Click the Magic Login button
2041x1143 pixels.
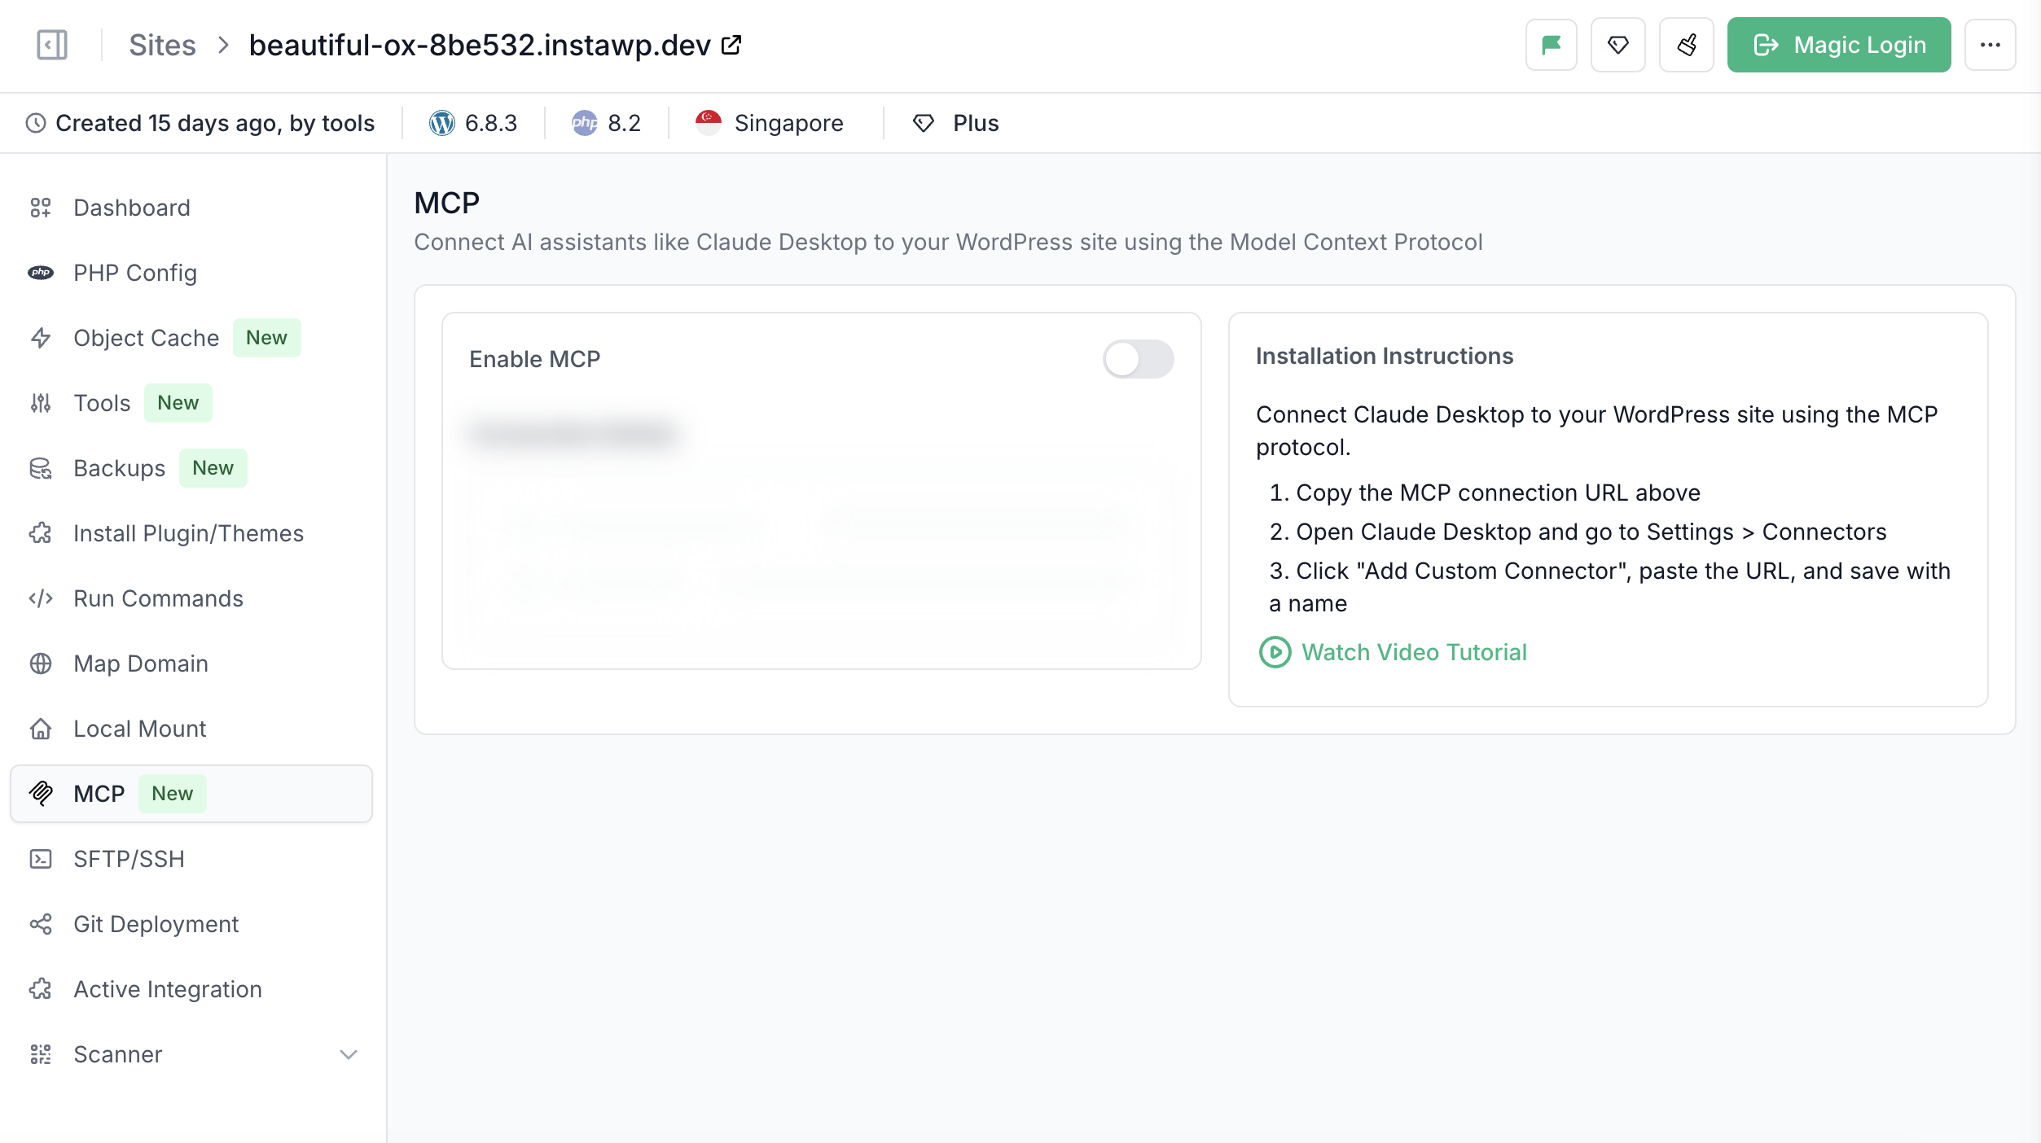1838,45
